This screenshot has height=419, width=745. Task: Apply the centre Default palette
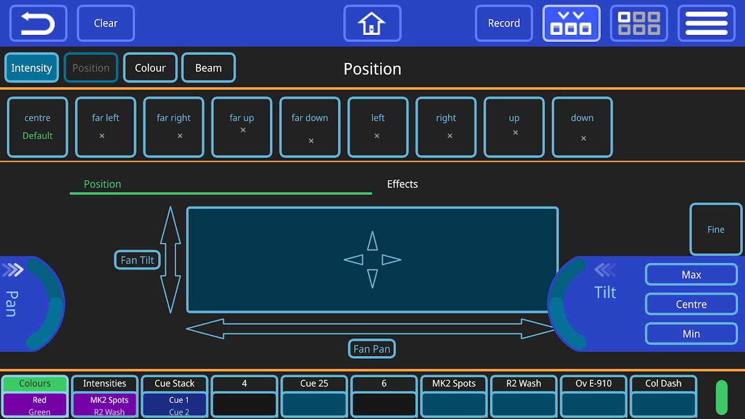coord(38,127)
